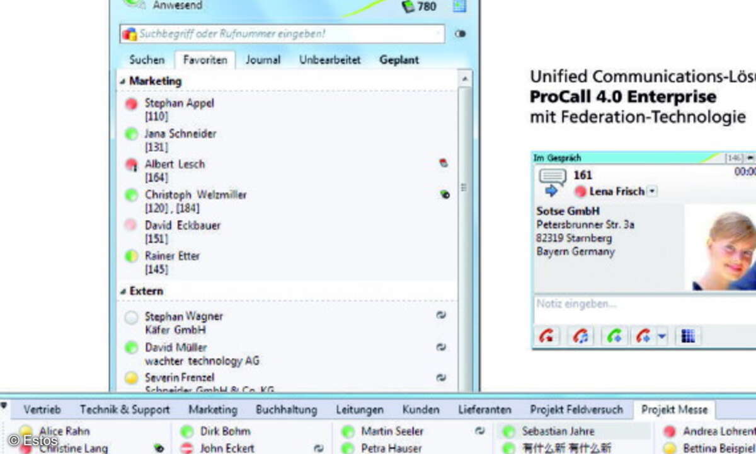Open the Journal tab

(263, 60)
